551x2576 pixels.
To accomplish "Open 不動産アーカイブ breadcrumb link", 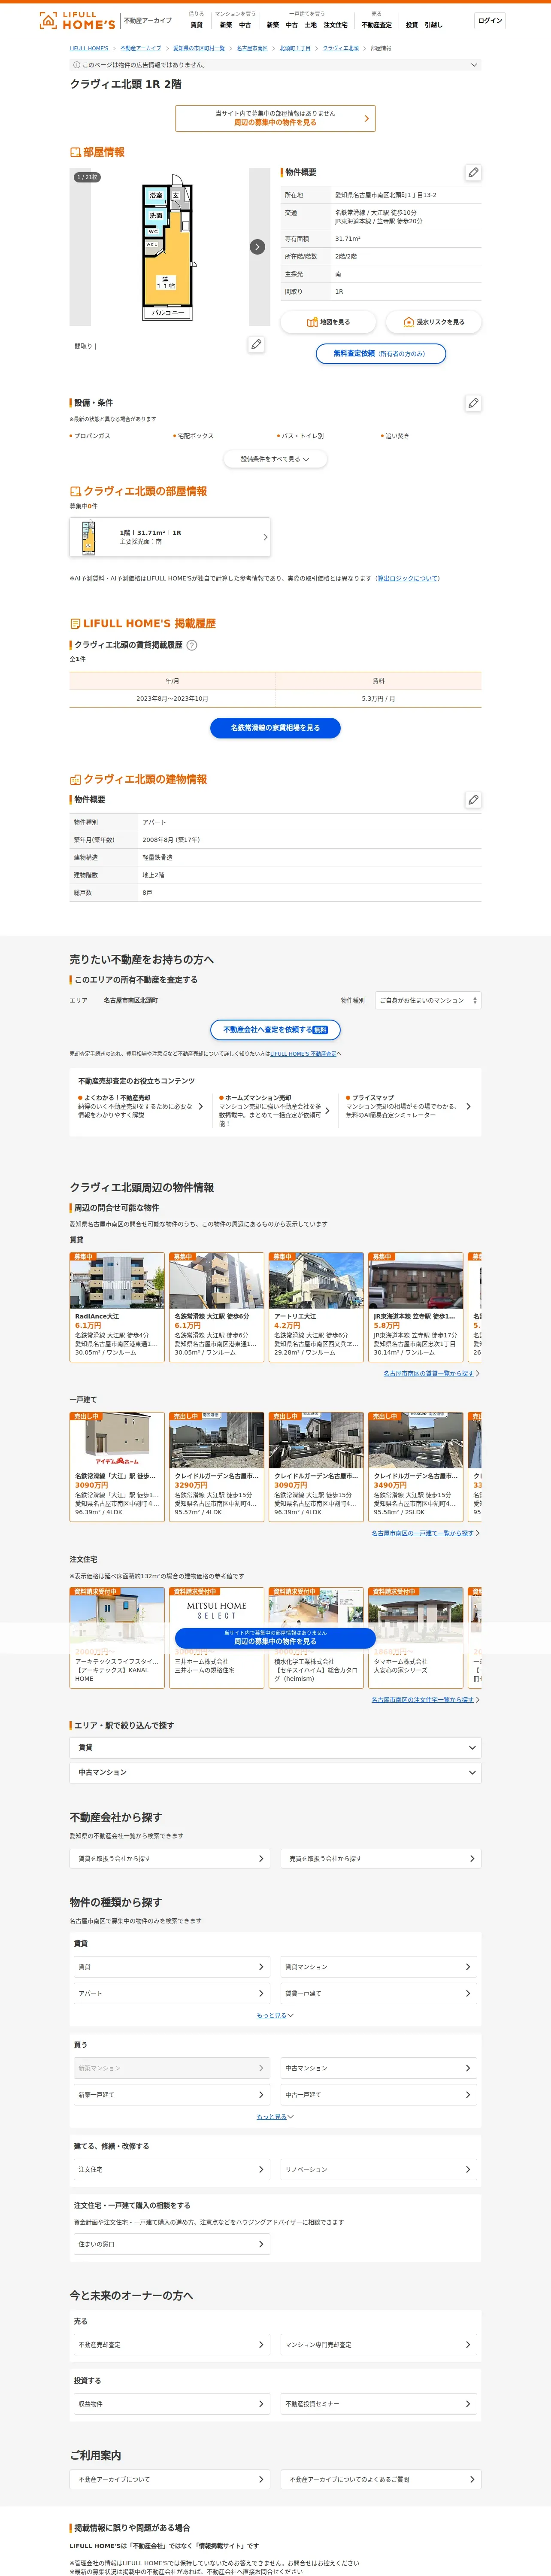I will [141, 48].
